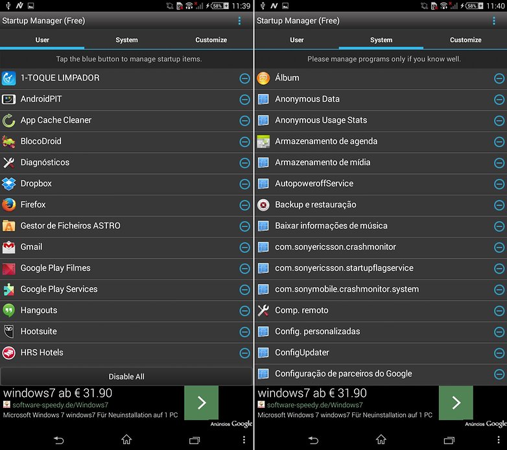Click the Diagnósticos wrench icon
Viewport: 507px width, 450px height.
pos(8,163)
